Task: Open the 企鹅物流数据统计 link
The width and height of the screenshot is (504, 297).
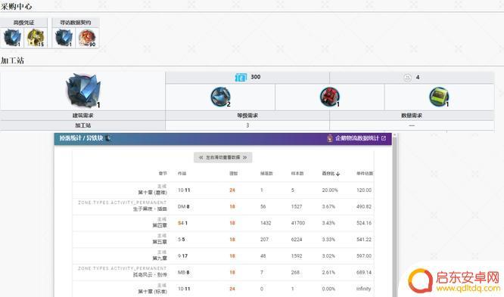Action: click(357, 138)
